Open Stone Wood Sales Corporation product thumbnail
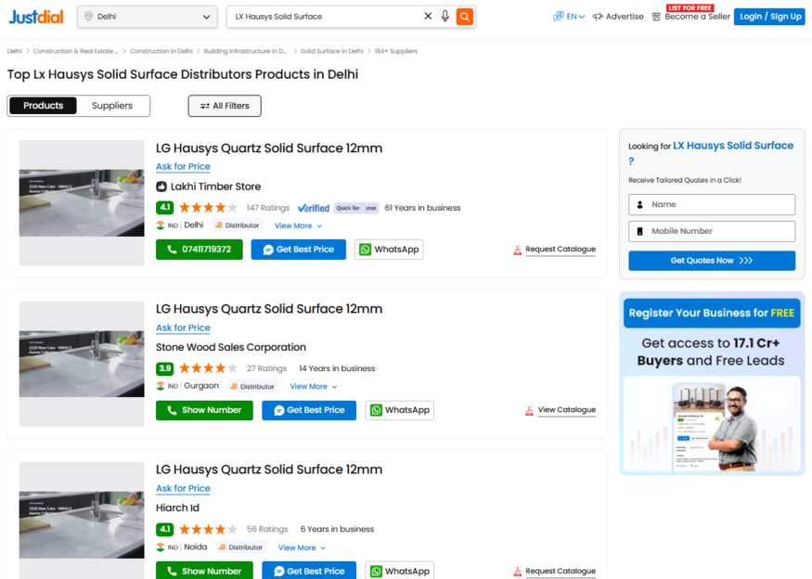The image size is (812, 579). click(x=82, y=364)
